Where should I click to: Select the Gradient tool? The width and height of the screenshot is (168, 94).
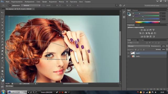[x=2, y=48]
